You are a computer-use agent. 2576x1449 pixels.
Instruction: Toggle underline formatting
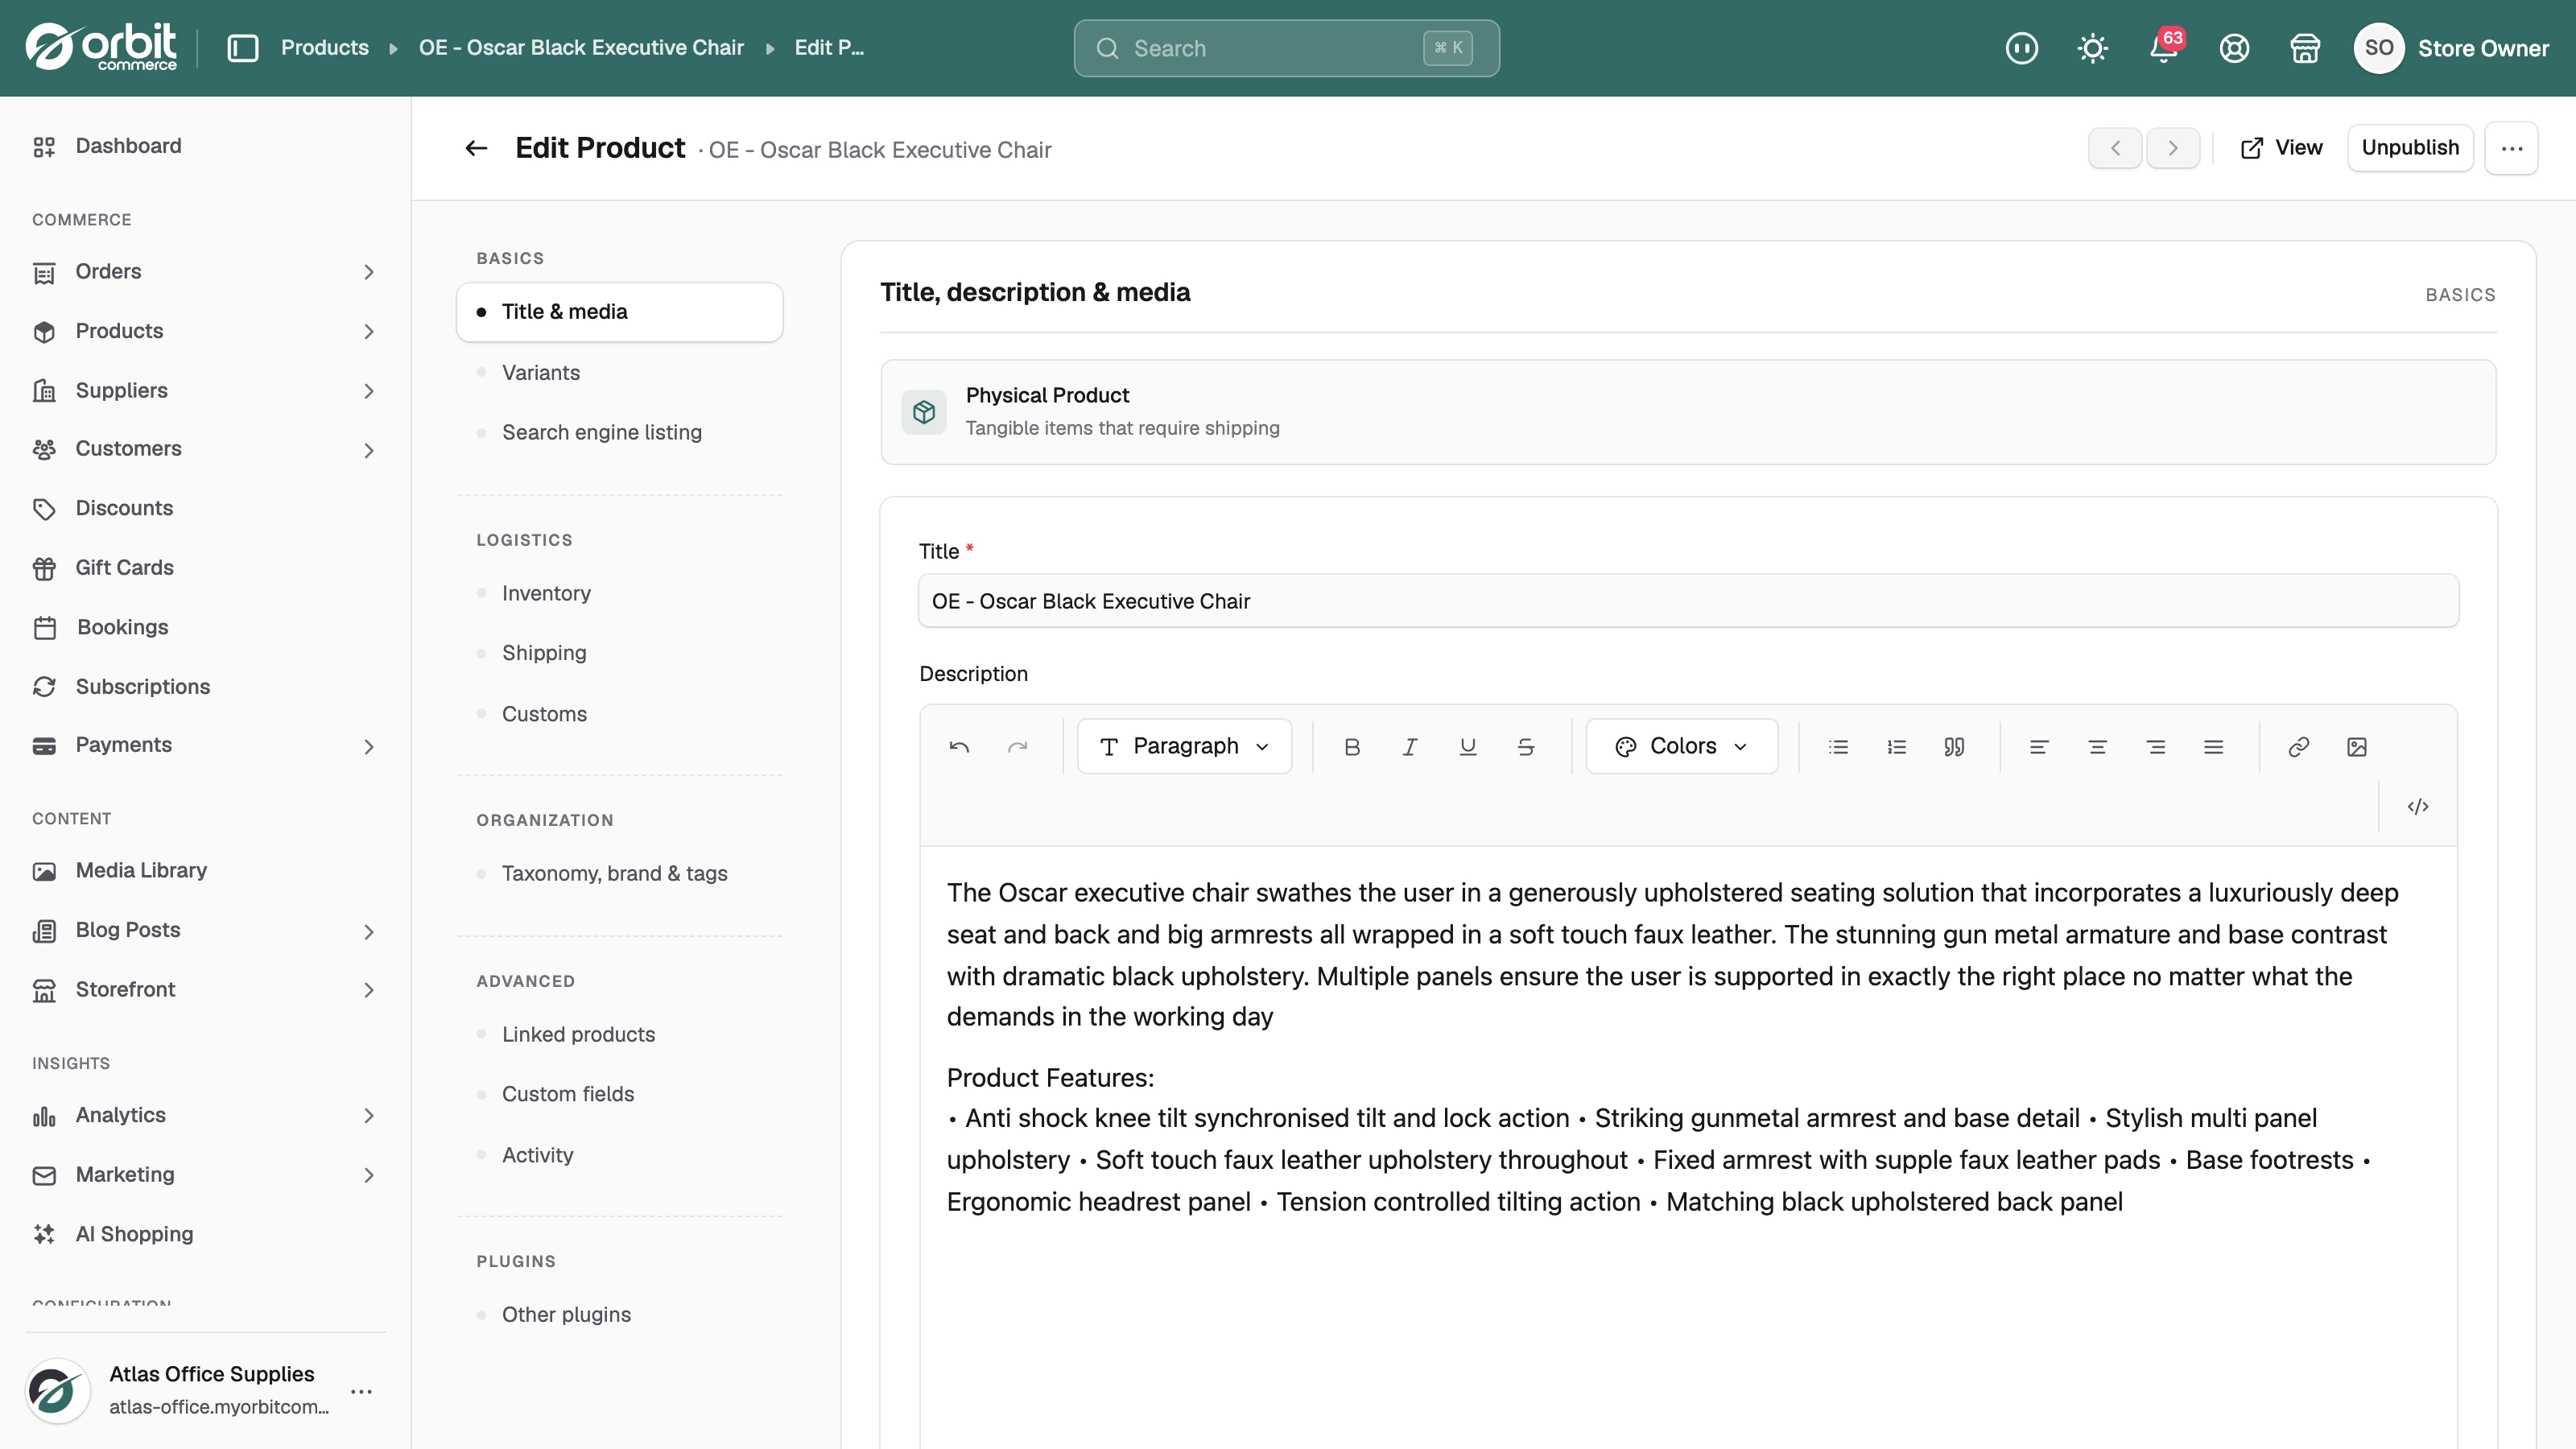(1468, 746)
